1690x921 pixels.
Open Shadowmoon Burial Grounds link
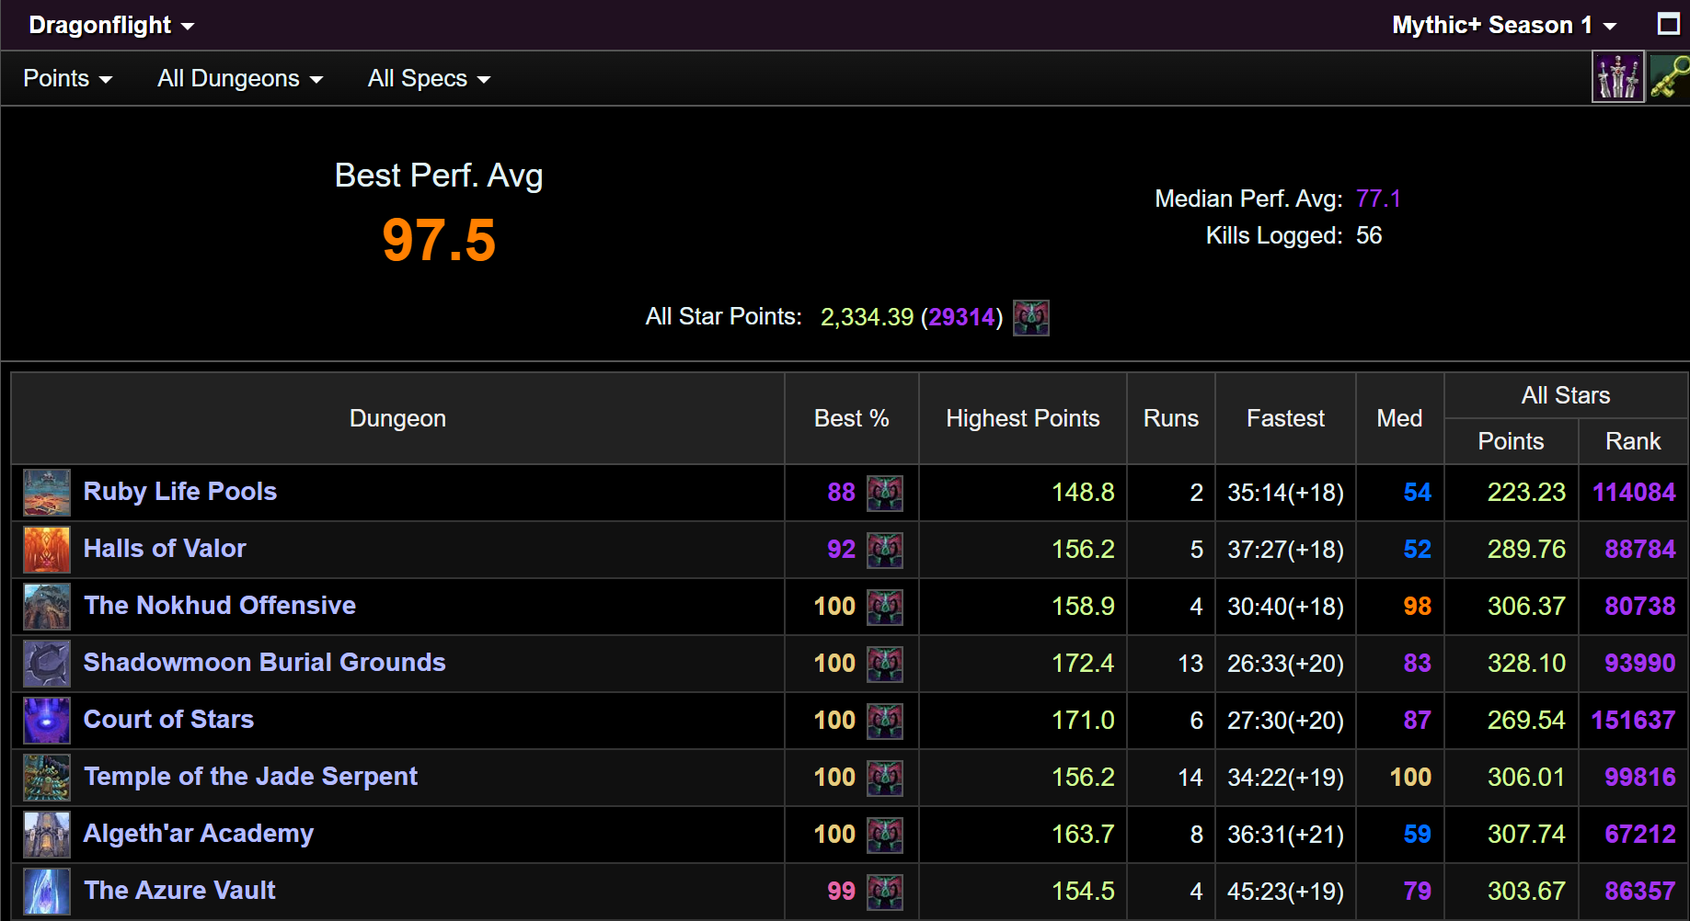click(265, 663)
